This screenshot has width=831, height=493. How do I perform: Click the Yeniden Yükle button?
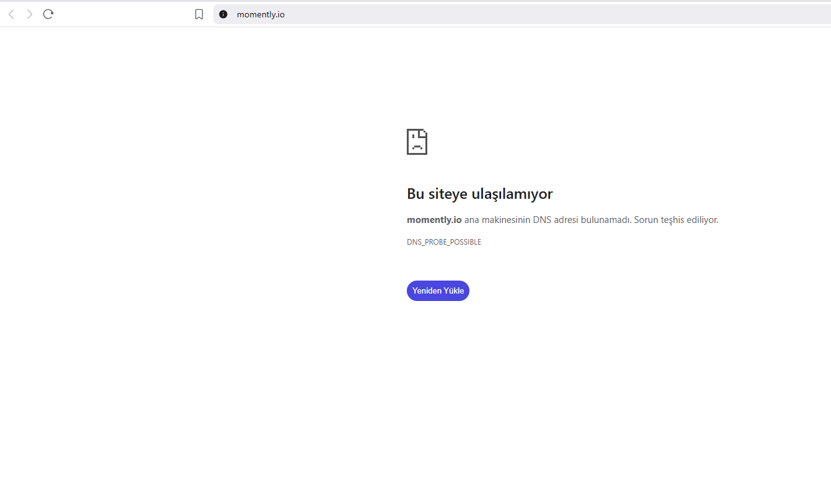tap(438, 290)
